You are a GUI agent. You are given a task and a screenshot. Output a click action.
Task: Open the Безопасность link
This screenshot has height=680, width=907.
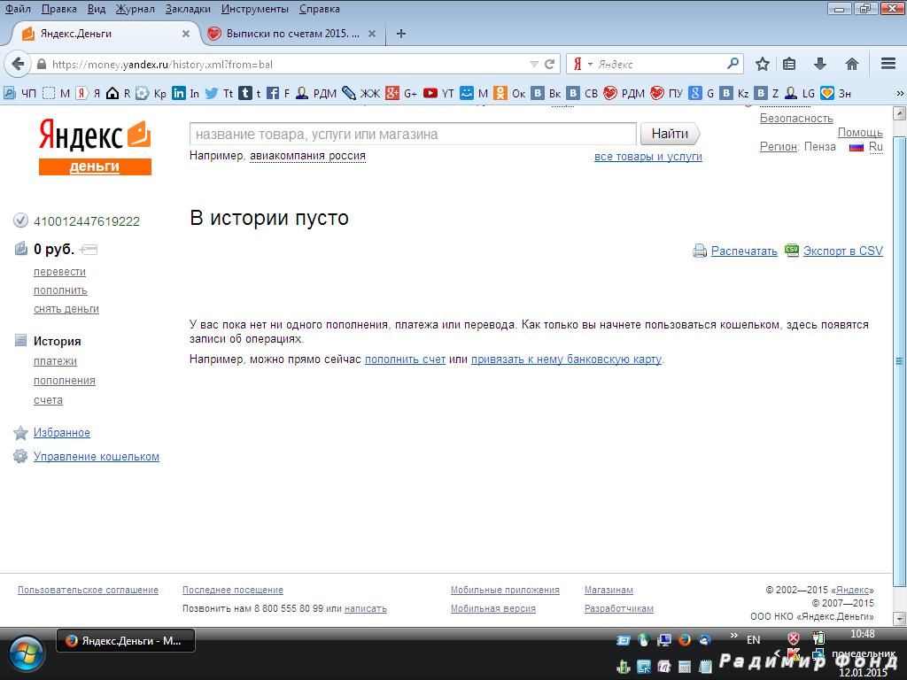[796, 118]
